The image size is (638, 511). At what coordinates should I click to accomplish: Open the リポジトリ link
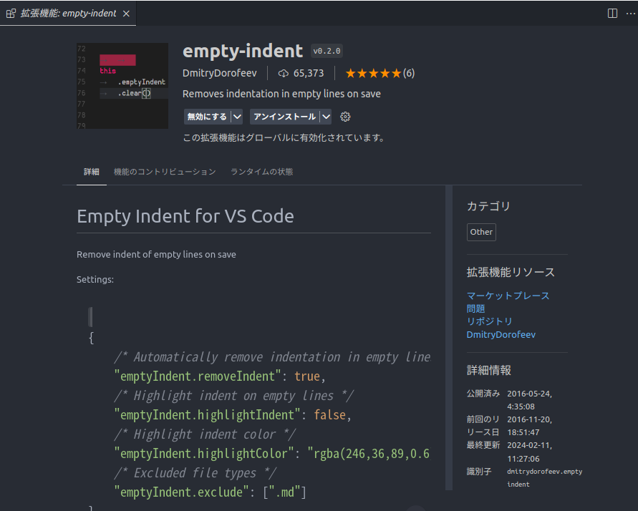(x=489, y=321)
